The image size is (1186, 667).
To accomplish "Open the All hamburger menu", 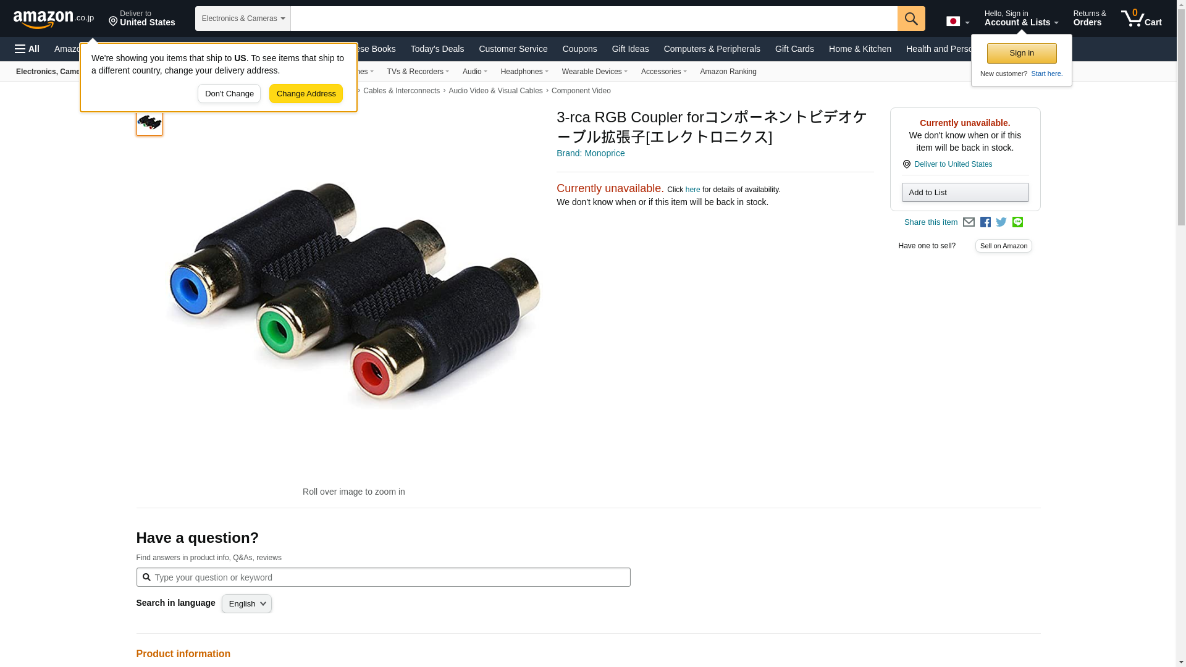I will tap(27, 49).
